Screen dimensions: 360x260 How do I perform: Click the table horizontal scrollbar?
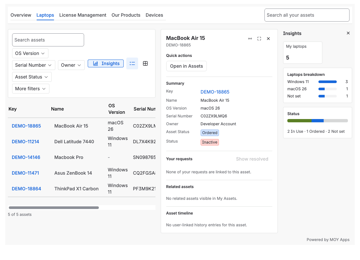click(x=54, y=208)
